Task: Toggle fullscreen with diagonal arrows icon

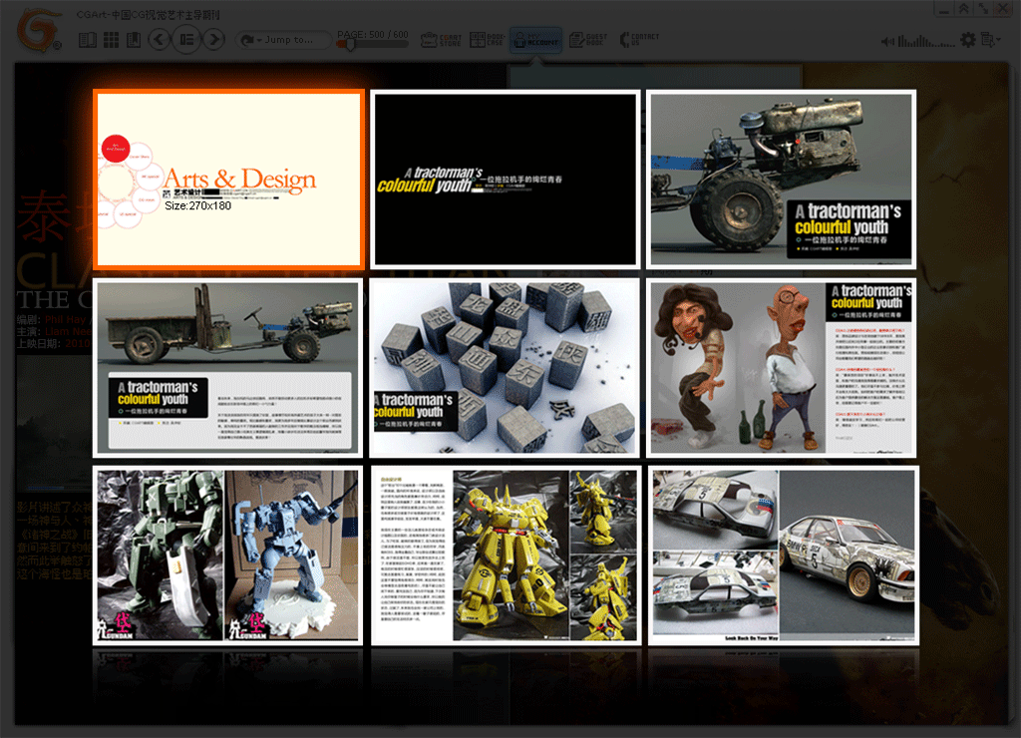Action: click(983, 8)
